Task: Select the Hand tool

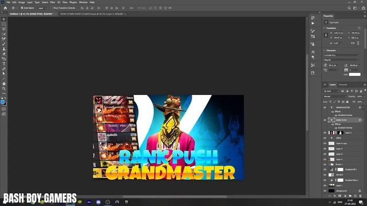Action: coord(4,84)
